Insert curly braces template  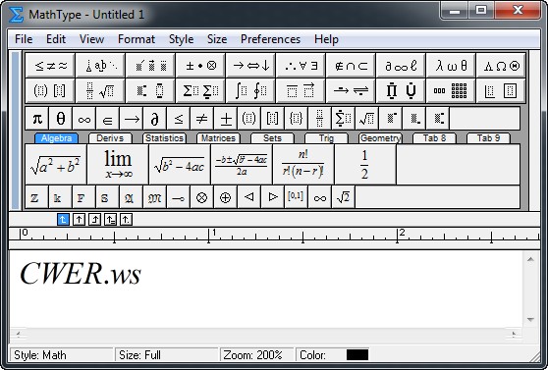pos(296,119)
